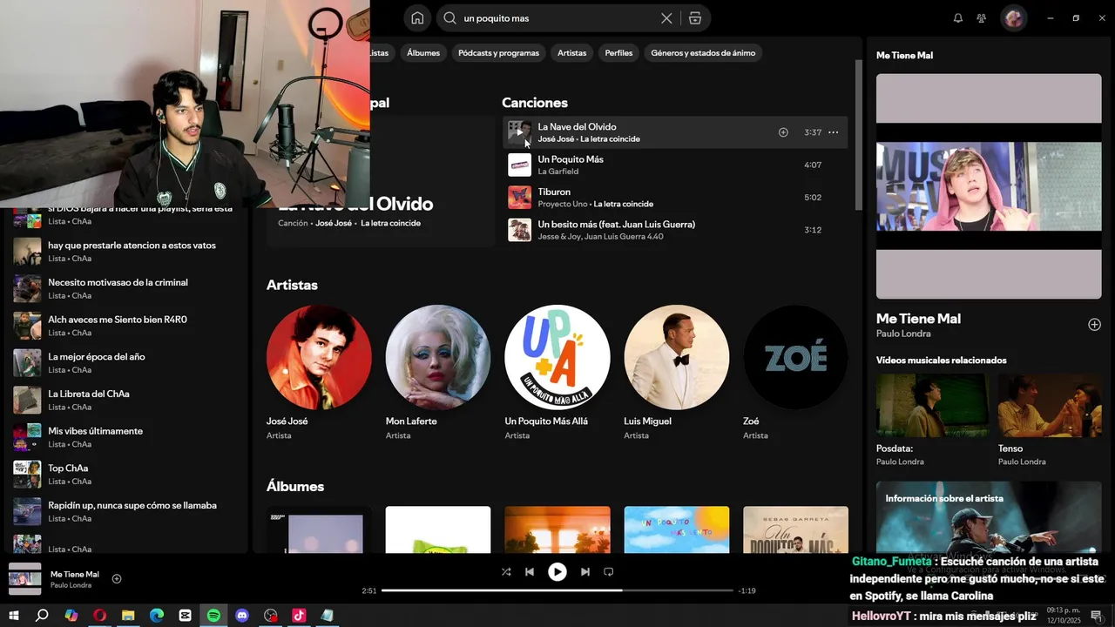Open playlist 'Necesito motivasao de la criminal'
Viewport: 1115px width, 627px height.
coord(126,288)
